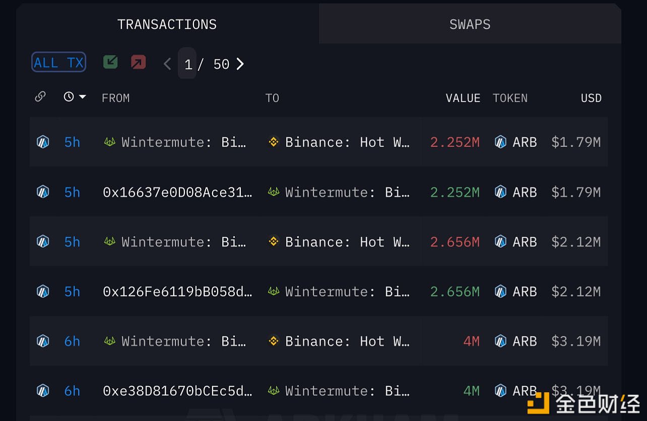Click the TOKEN column header
The width and height of the screenshot is (647, 421).
click(510, 98)
